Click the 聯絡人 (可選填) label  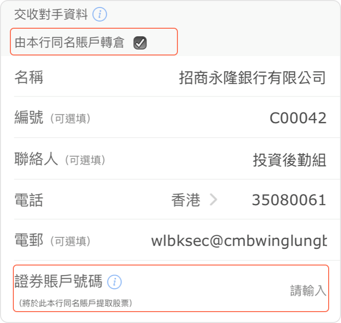[x=60, y=159]
